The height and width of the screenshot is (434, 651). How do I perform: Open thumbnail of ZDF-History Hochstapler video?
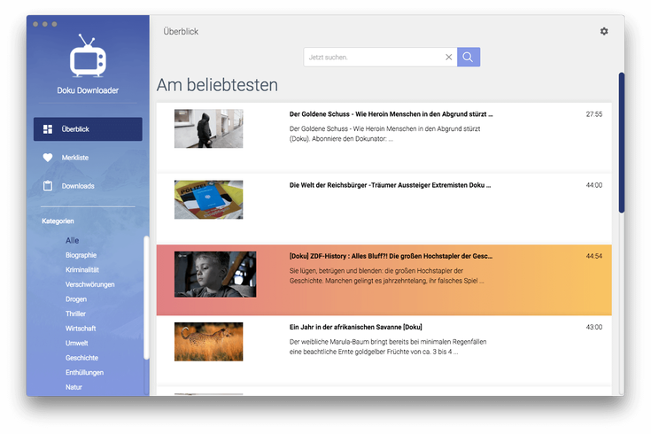point(215,274)
